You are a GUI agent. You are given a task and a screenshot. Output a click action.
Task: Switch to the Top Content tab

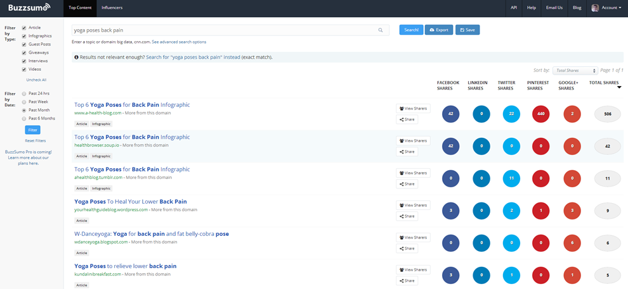pos(80,8)
